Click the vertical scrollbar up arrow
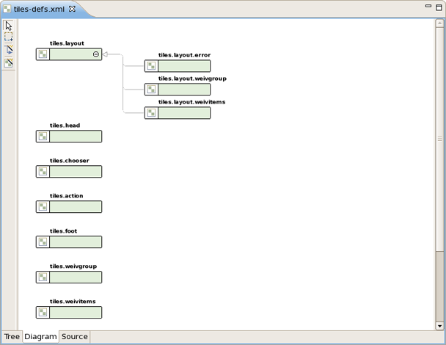The image size is (446, 345). 439,23
